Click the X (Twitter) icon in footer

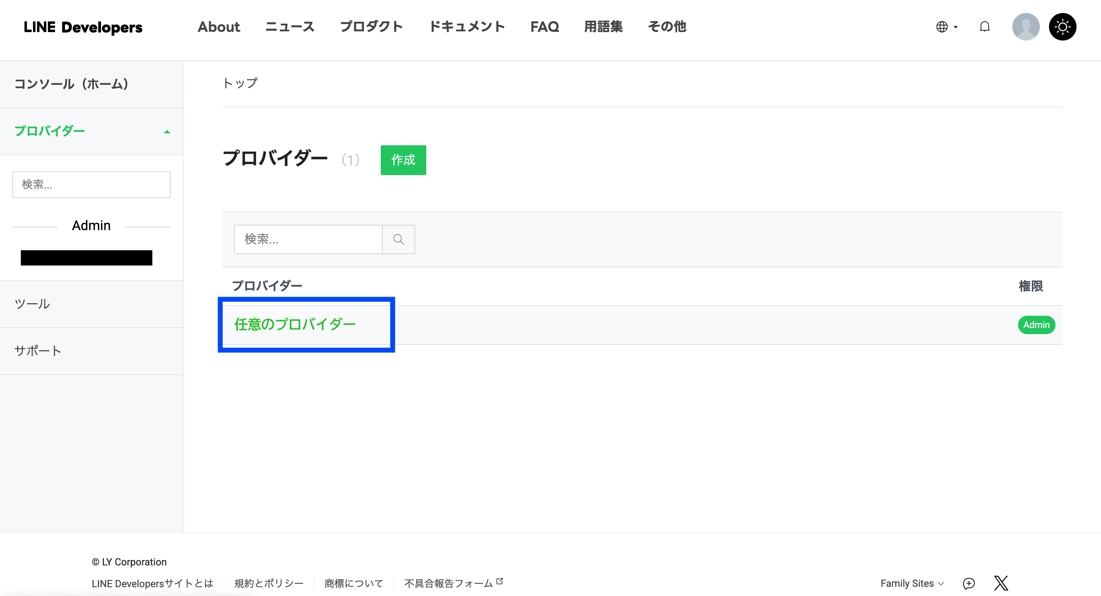pos(1000,583)
